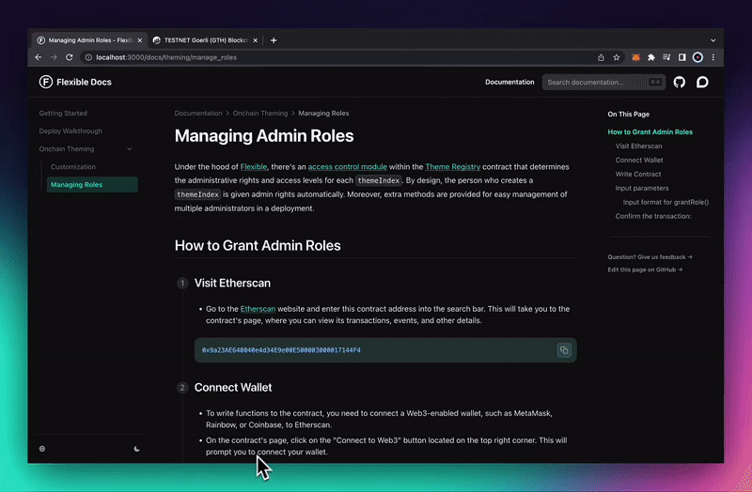
Task: Click Edit this page on GitHub
Action: (x=645, y=269)
